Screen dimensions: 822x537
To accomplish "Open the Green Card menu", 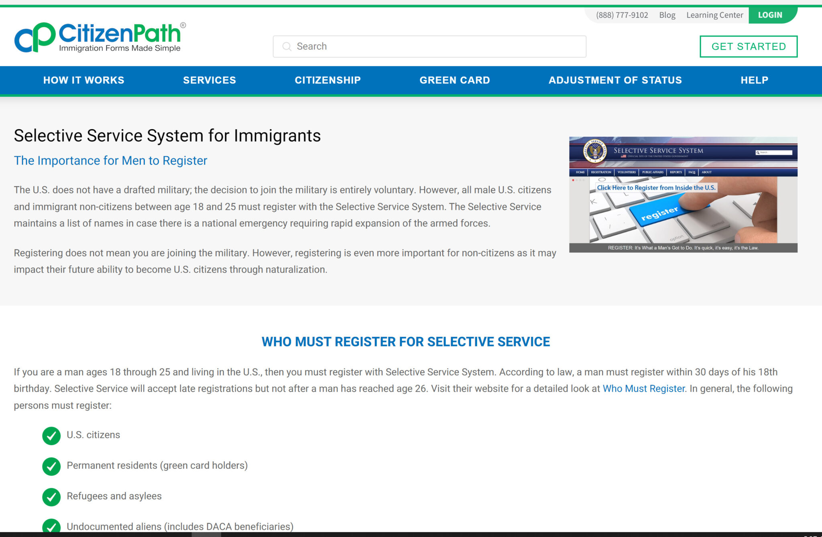I will coord(455,80).
